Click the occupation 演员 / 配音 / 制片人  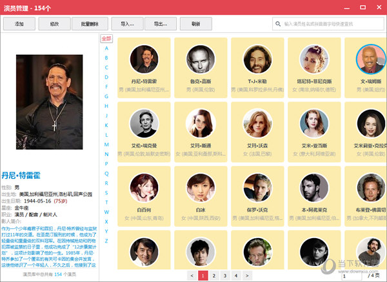tap(35, 214)
